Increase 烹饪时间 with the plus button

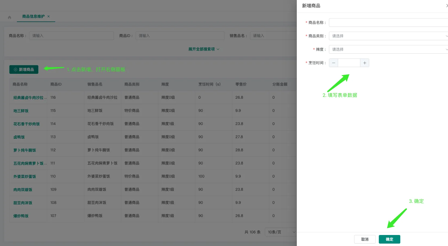click(365, 63)
